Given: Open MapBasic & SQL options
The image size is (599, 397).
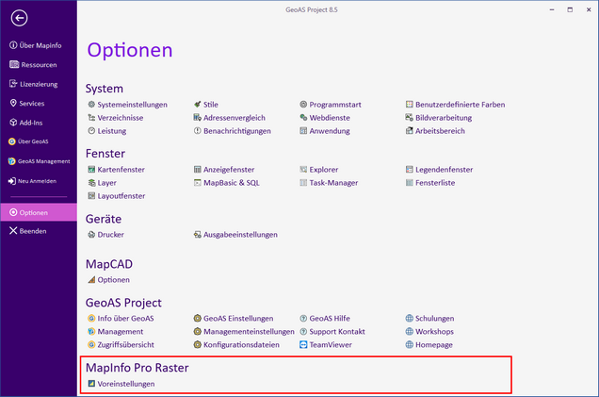Looking at the screenshot, I should pos(231,183).
